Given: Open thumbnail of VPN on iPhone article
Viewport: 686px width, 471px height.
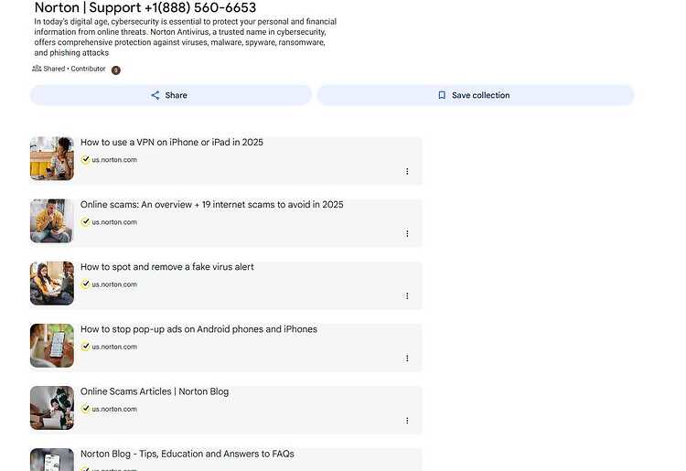Looking at the screenshot, I should pyautogui.click(x=52, y=158).
